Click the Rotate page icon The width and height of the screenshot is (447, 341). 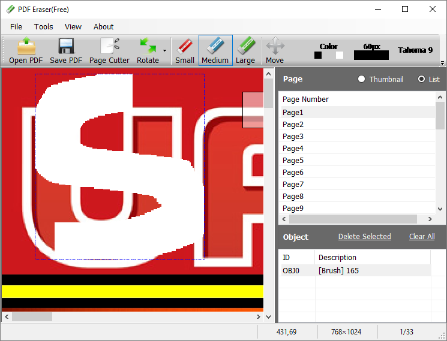[148, 50]
